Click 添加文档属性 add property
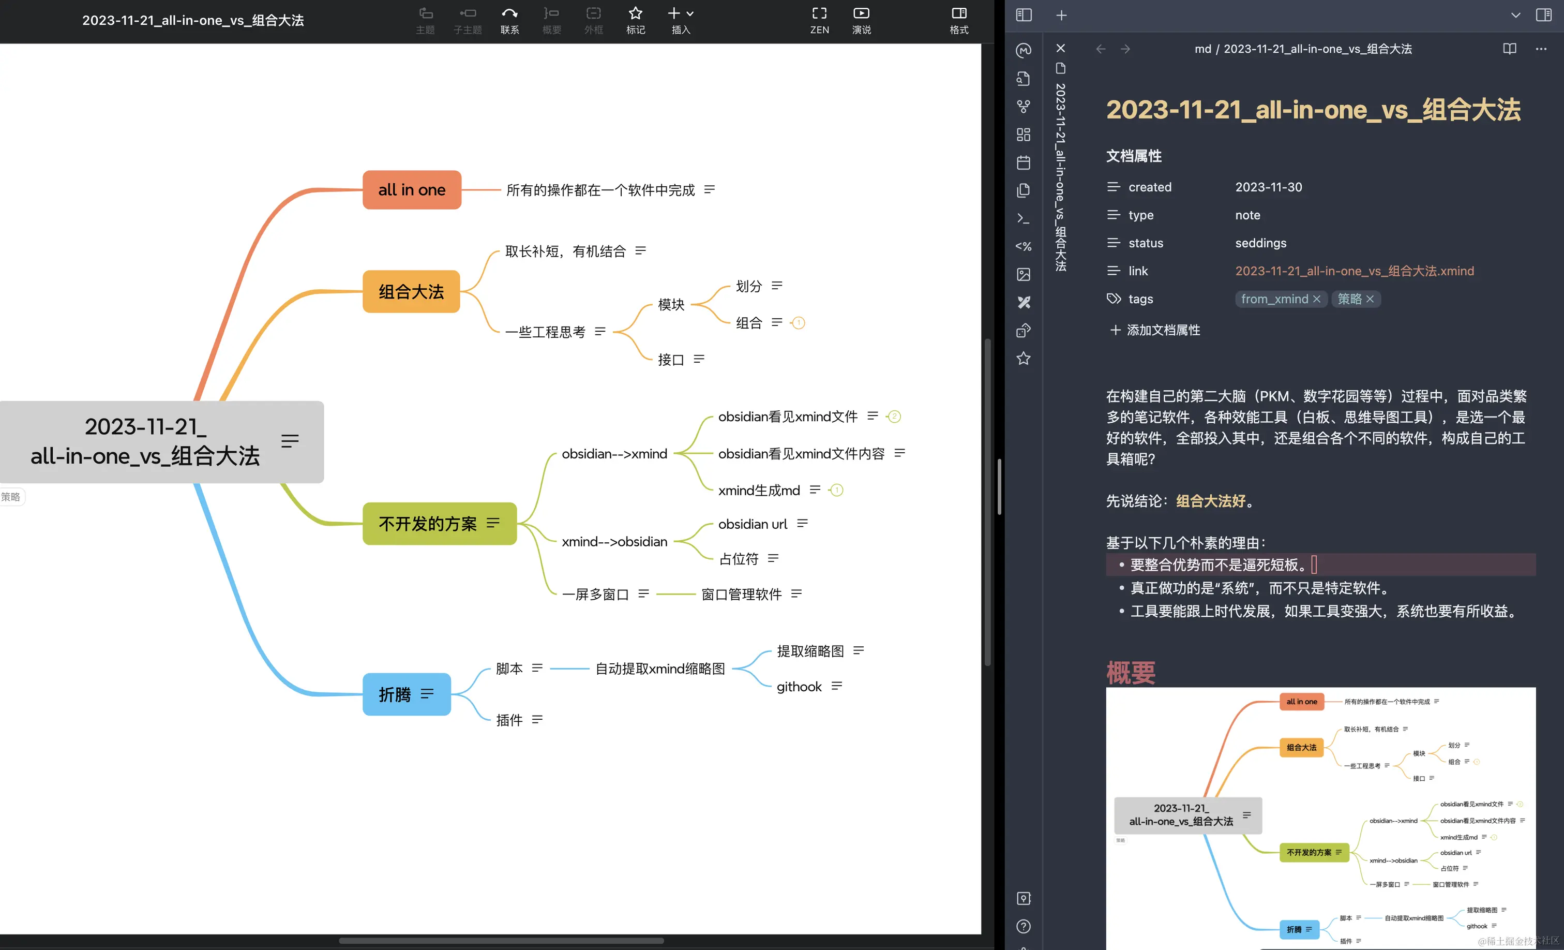Screen dimensions: 1564x950 [1154, 330]
